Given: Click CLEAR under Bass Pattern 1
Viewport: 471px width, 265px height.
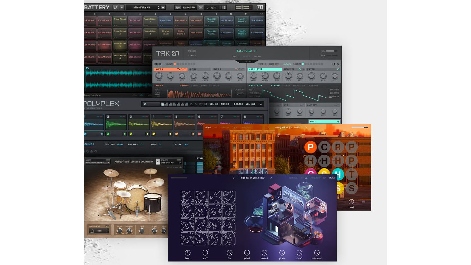Looking at the screenshot, I should [257, 56].
